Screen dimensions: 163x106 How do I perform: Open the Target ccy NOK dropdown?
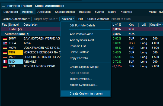(x=46, y=19)
